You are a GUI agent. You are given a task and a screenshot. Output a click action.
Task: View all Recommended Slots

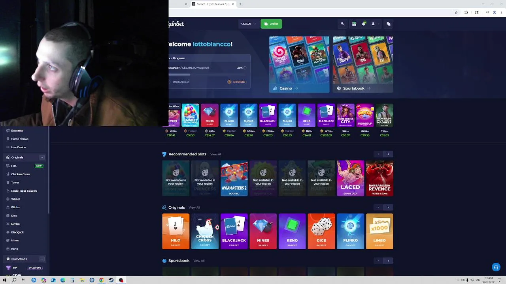pyautogui.click(x=216, y=154)
